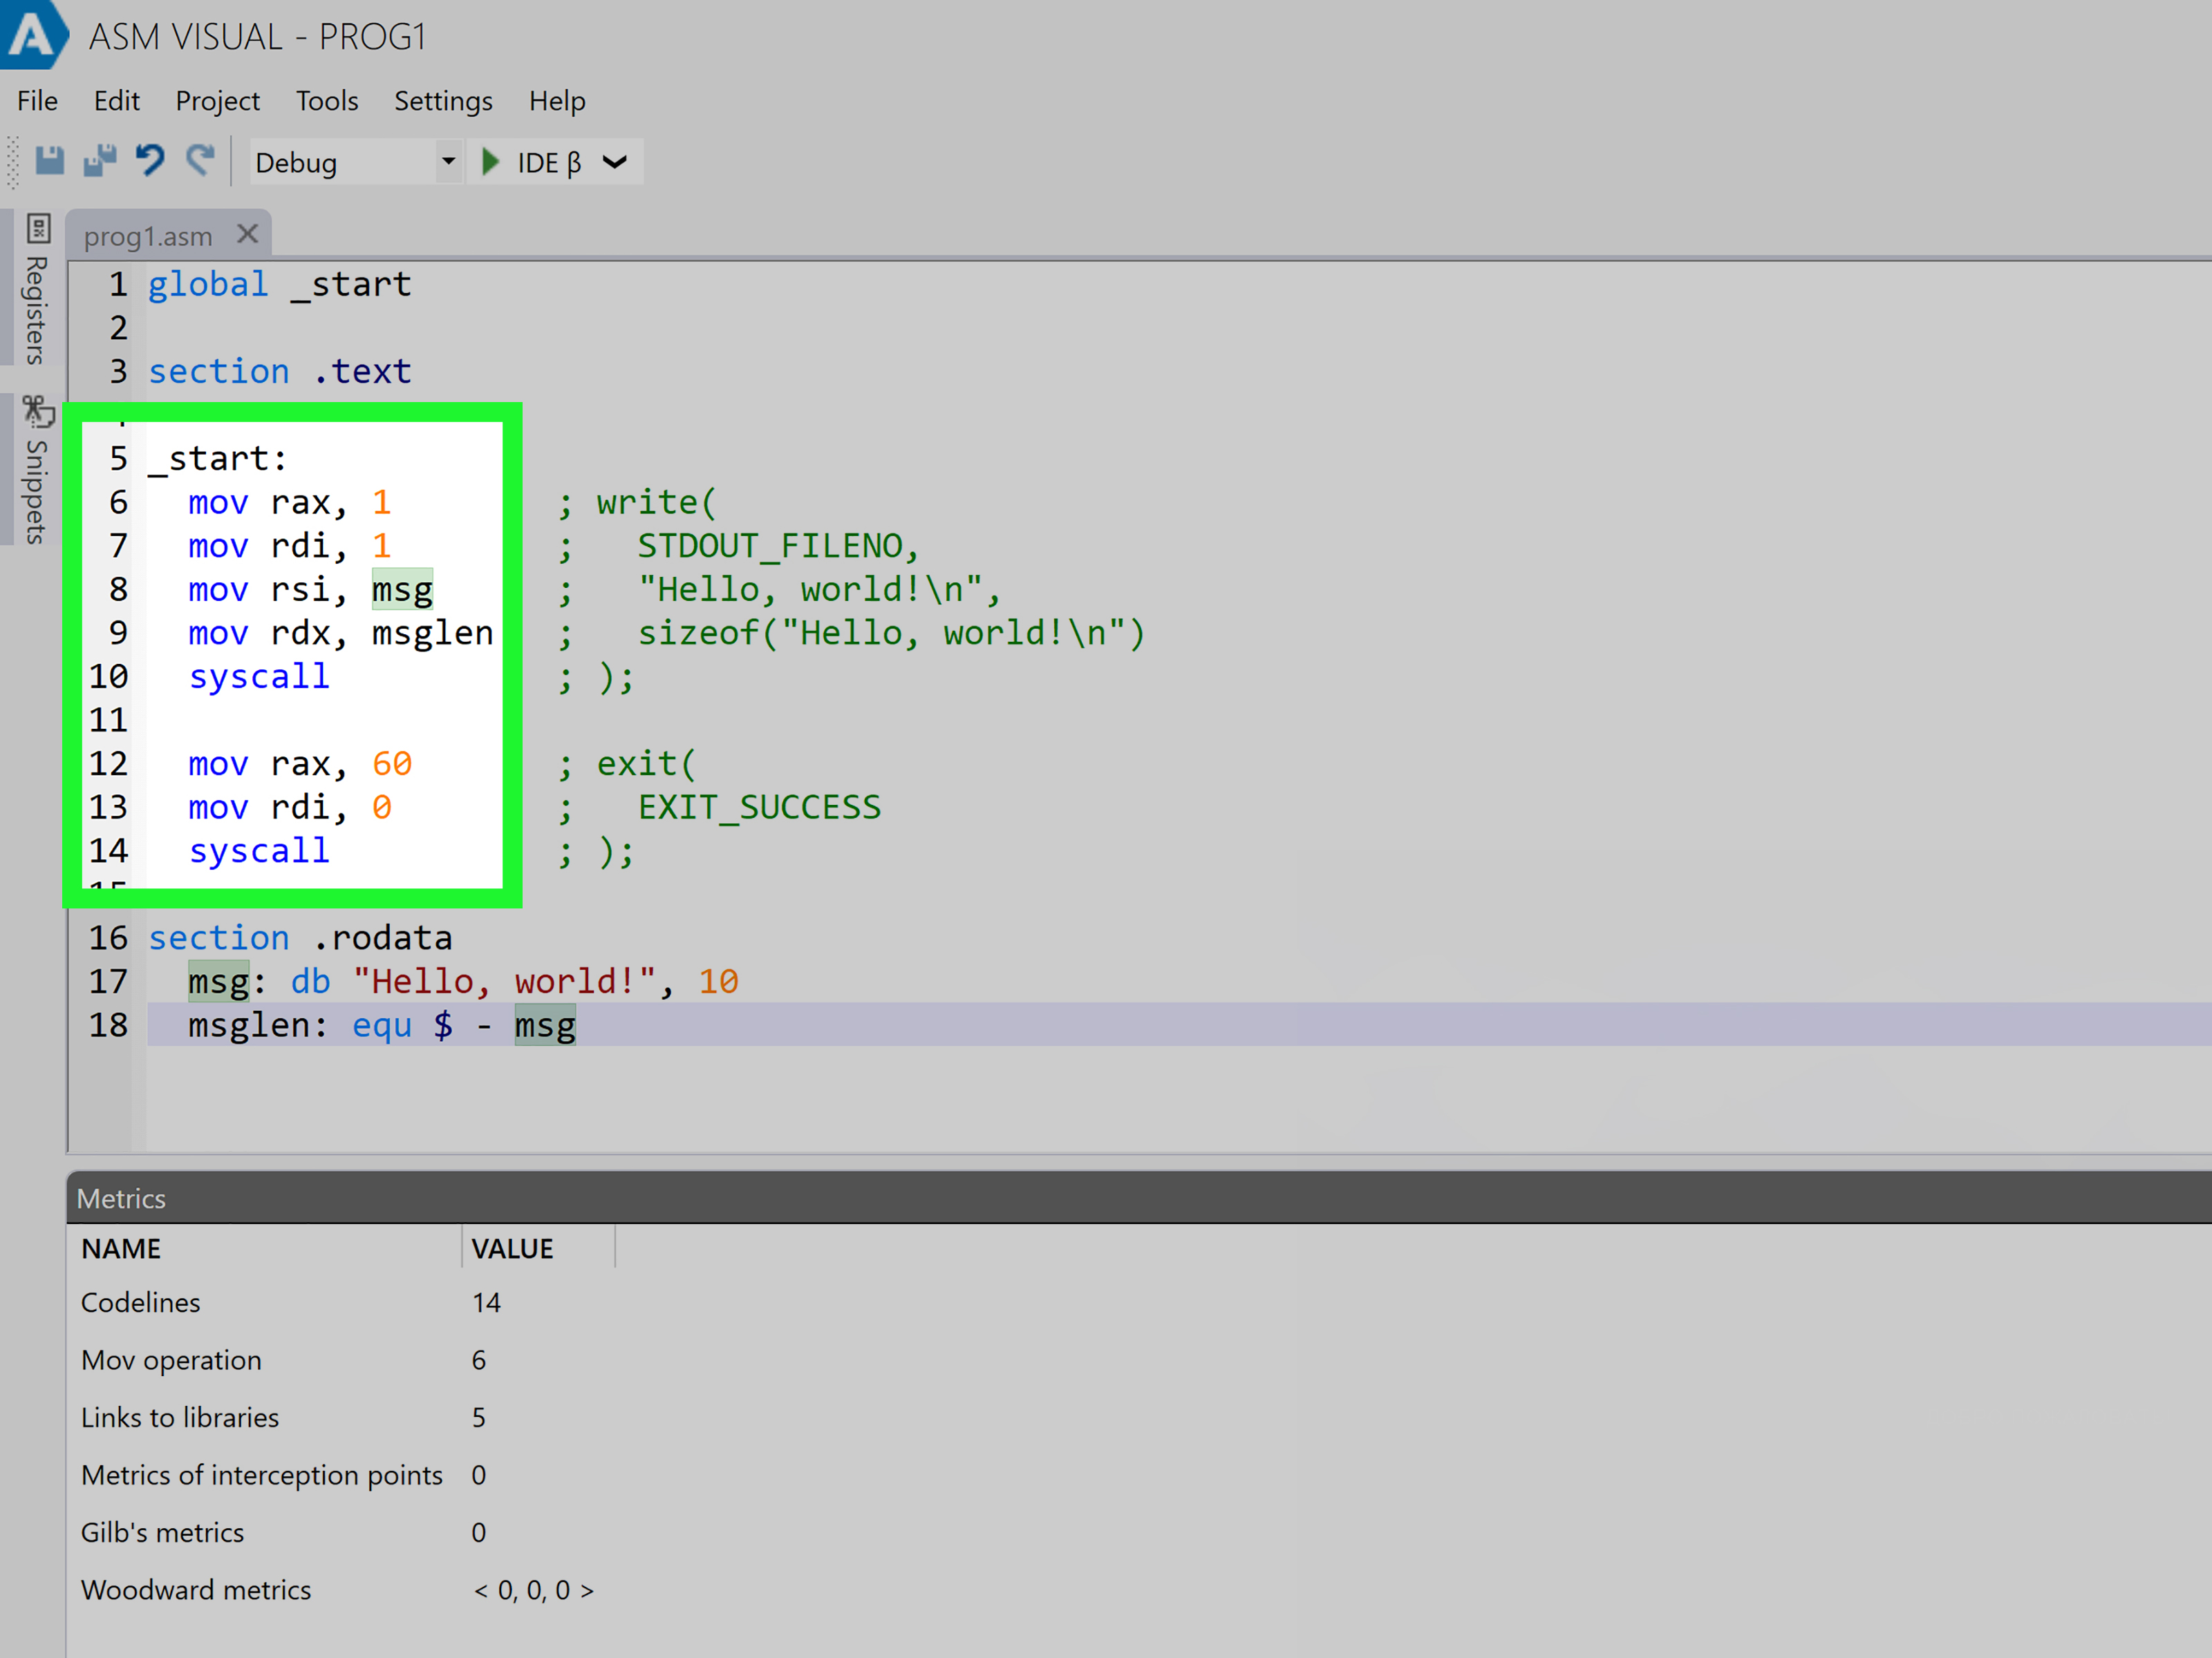This screenshot has width=2212, height=1658.
Task: Click the Metrics panel header
Action: pos(1139,1199)
